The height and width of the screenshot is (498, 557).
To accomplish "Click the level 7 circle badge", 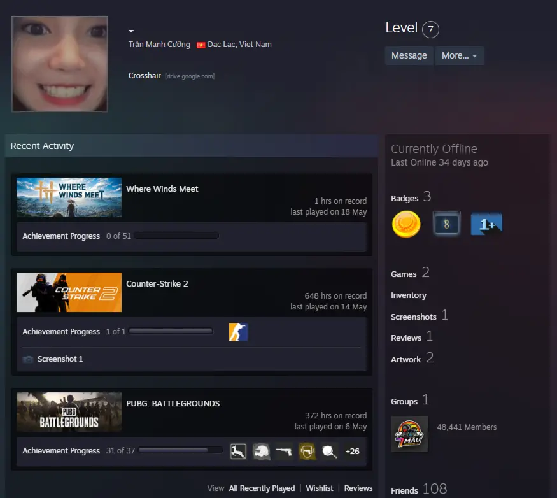I will (x=430, y=29).
